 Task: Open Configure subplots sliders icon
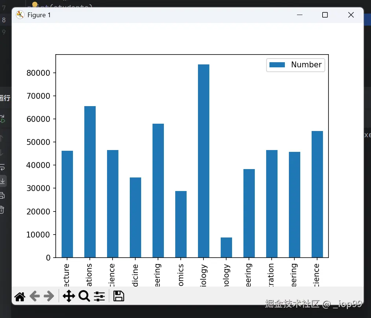click(99, 296)
